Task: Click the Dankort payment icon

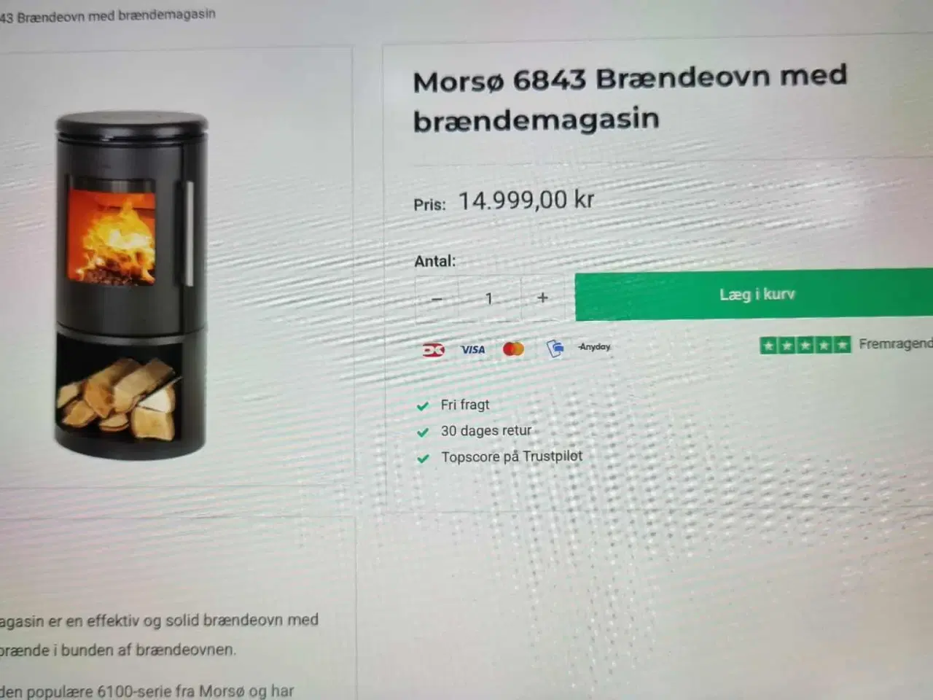Action: (434, 350)
